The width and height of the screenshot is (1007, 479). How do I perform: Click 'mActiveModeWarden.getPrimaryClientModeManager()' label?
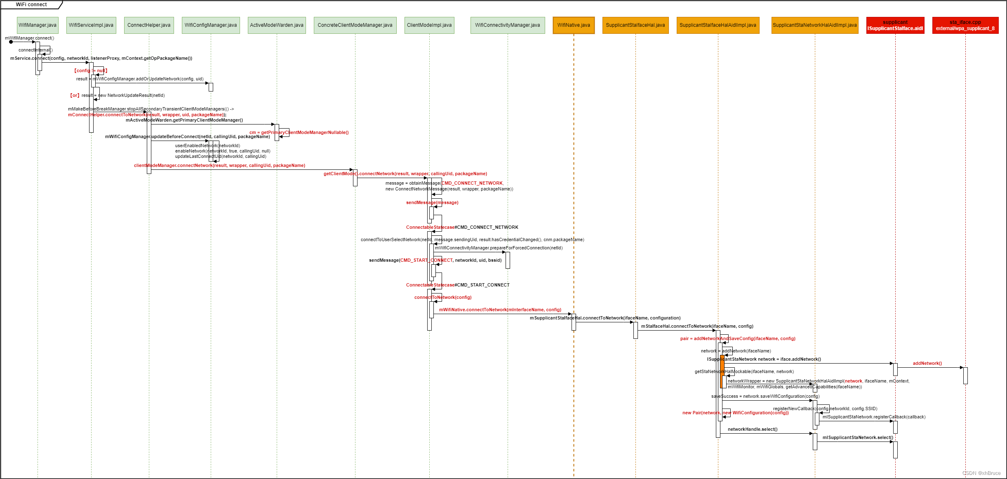(x=184, y=120)
